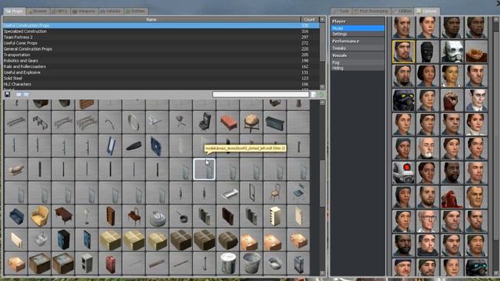Spawn the highlighted door prop under the cursor
Image resolution: width=500 pixels, height=281 pixels.
pyautogui.click(x=204, y=169)
